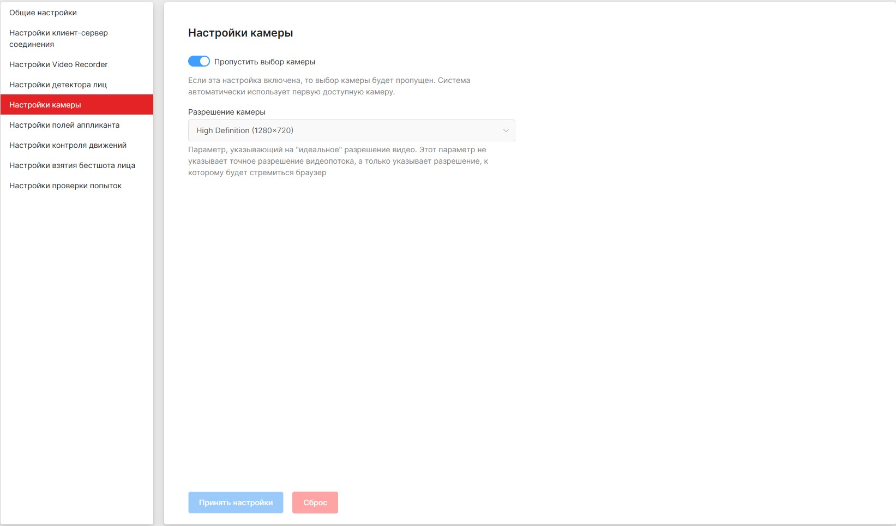Click the help text under the skip toggle
The width and height of the screenshot is (896, 526).
pos(329,86)
